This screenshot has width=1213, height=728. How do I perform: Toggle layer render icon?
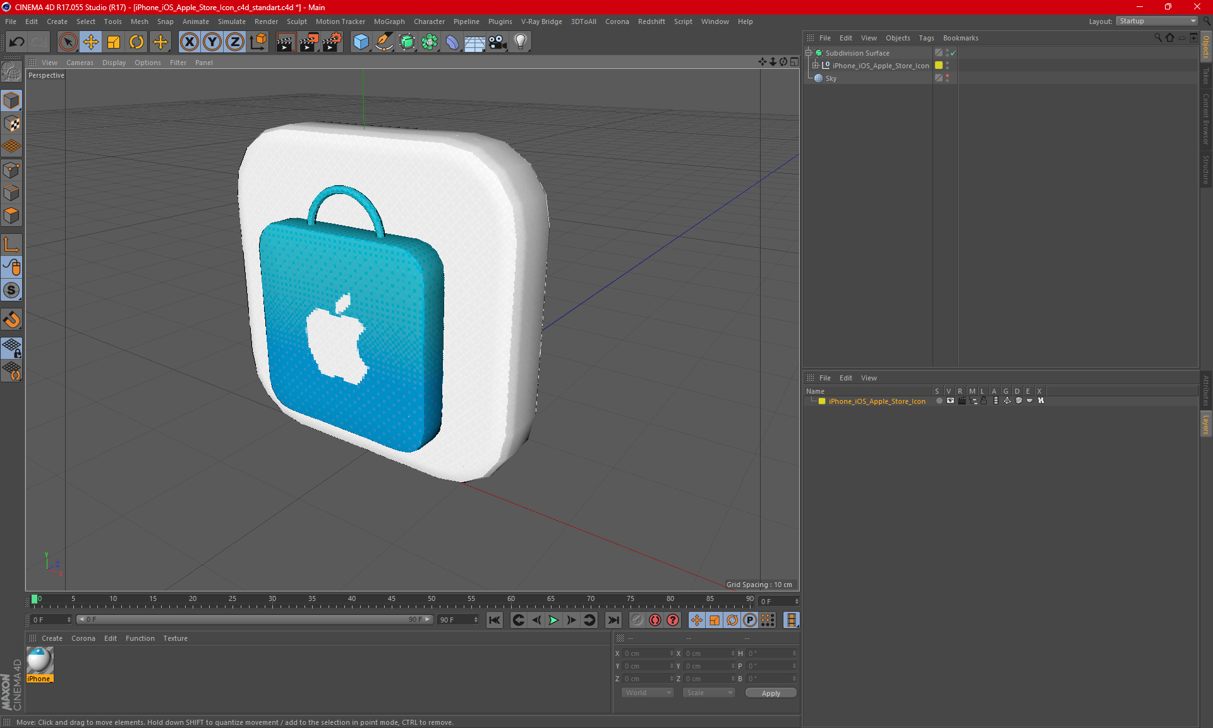[x=962, y=401]
